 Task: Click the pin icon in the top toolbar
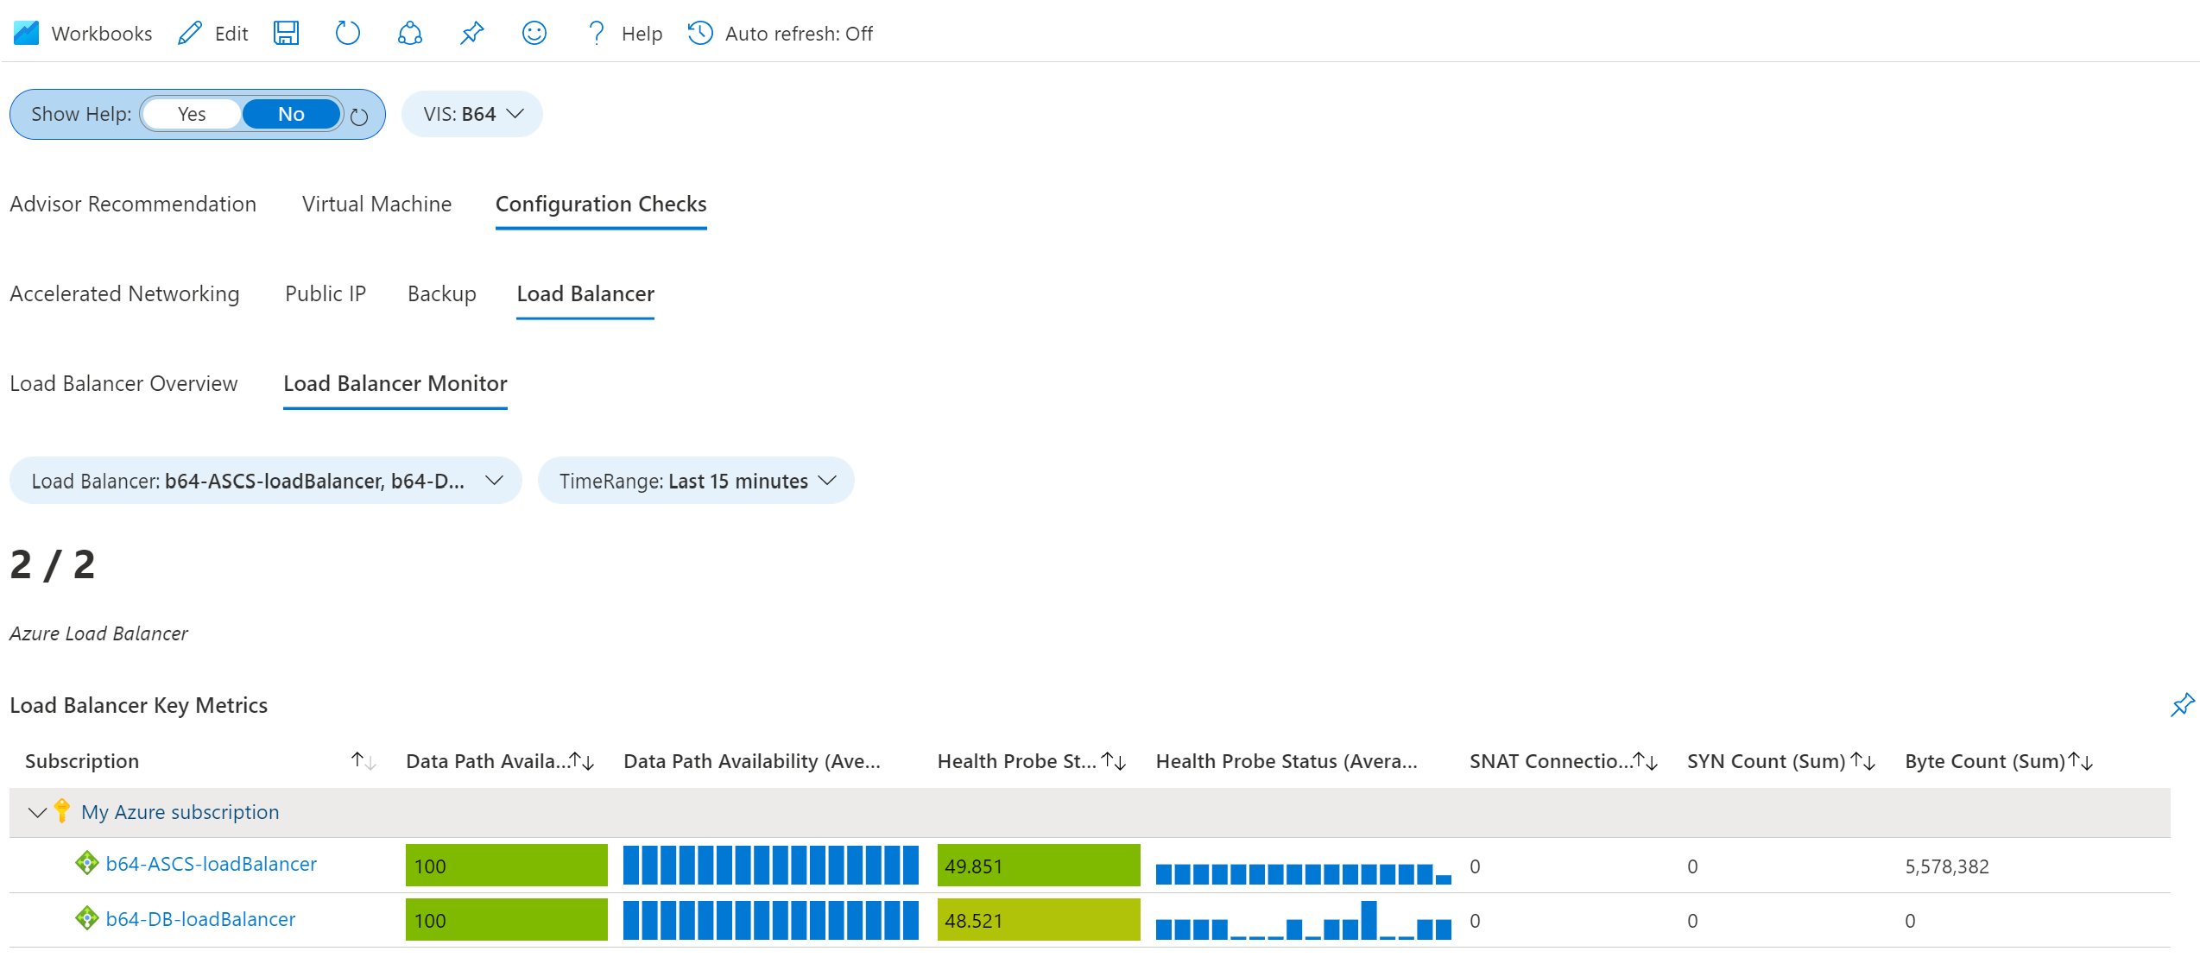[x=471, y=34]
